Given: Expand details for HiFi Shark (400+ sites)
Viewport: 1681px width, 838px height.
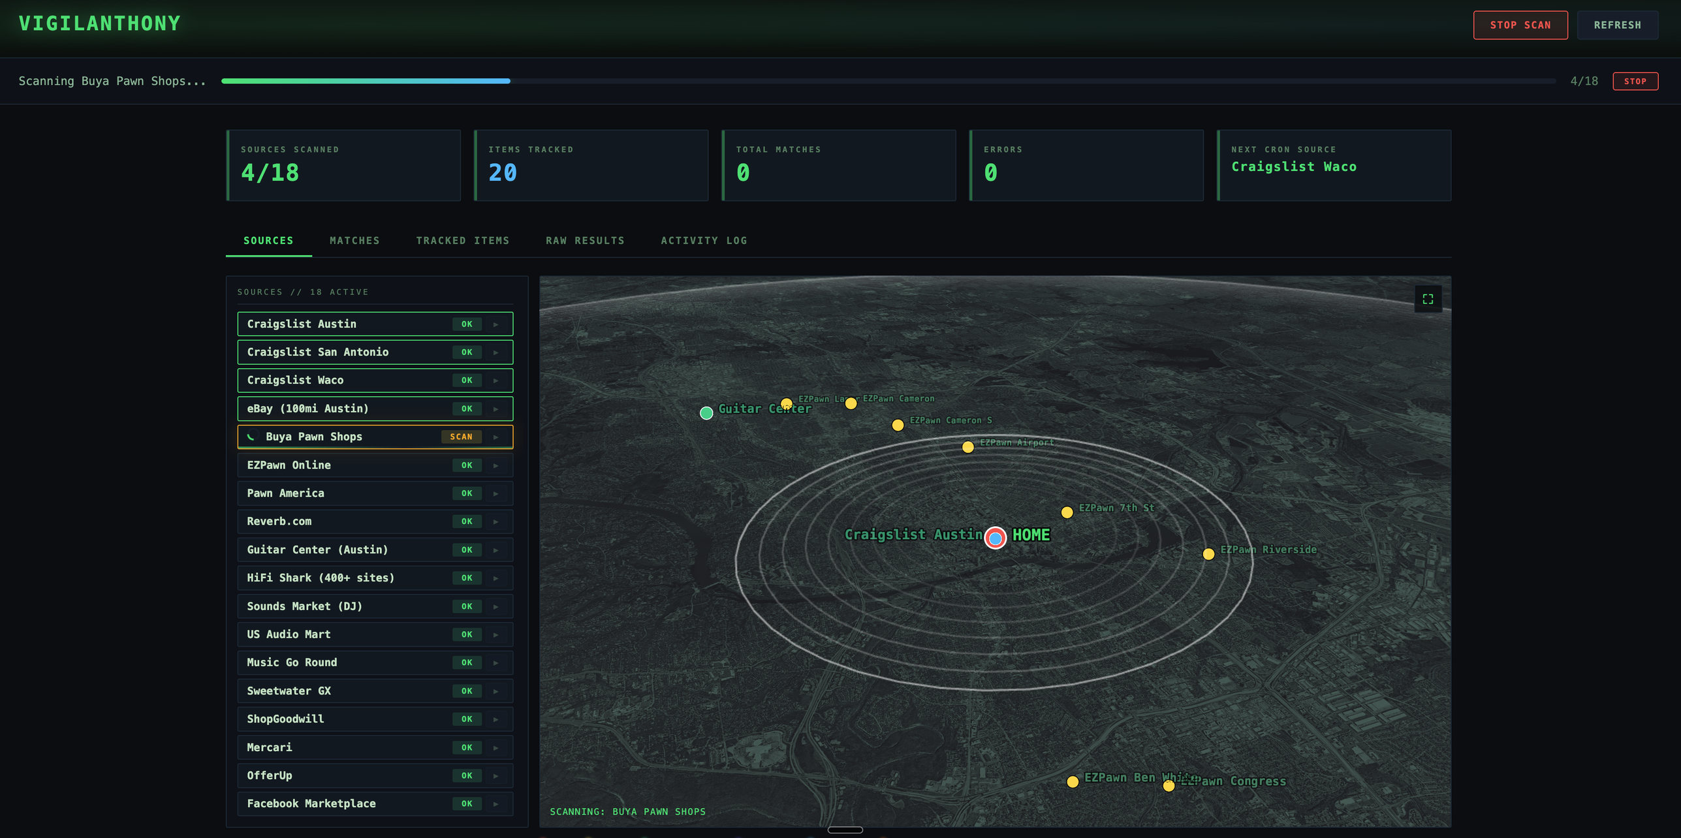Looking at the screenshot, I should click(x=496, y=578).
